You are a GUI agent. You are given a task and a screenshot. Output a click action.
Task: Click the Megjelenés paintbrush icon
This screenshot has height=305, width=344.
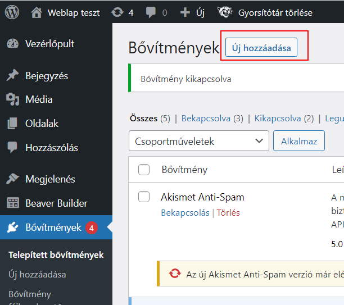tap(12, 179)
